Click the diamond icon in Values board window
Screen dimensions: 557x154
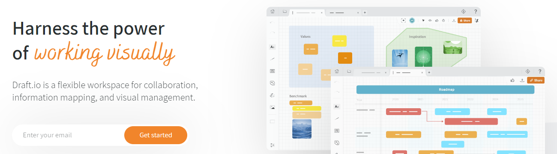pos(463,12)
